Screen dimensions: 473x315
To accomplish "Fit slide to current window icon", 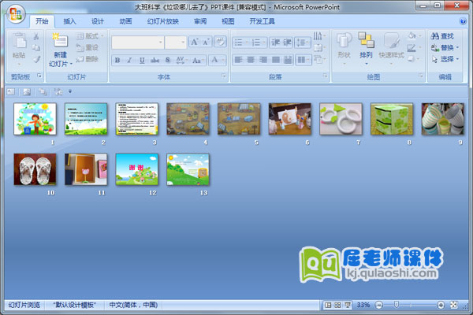I will 454,305.
